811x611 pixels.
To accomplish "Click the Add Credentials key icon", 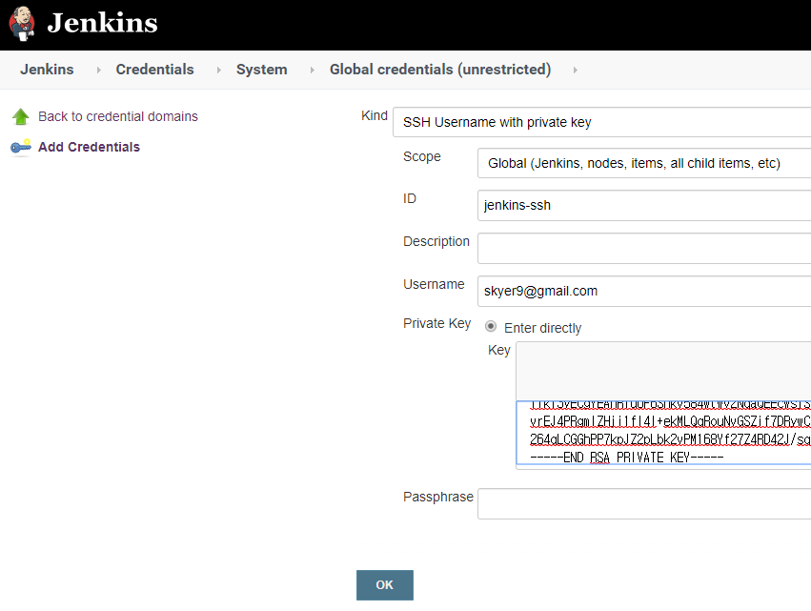I will [21, 147].
